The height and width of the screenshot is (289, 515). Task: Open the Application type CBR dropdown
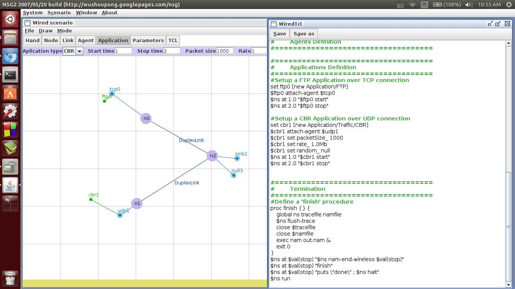tap(80, 51)
